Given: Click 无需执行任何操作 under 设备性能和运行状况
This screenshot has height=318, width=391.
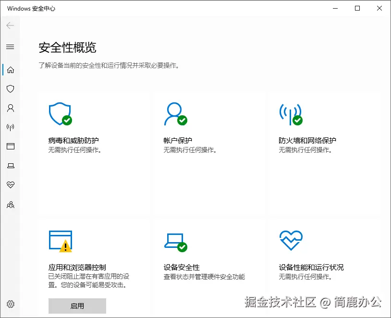Looking at the screenshot, I should [x=305, y=277].
